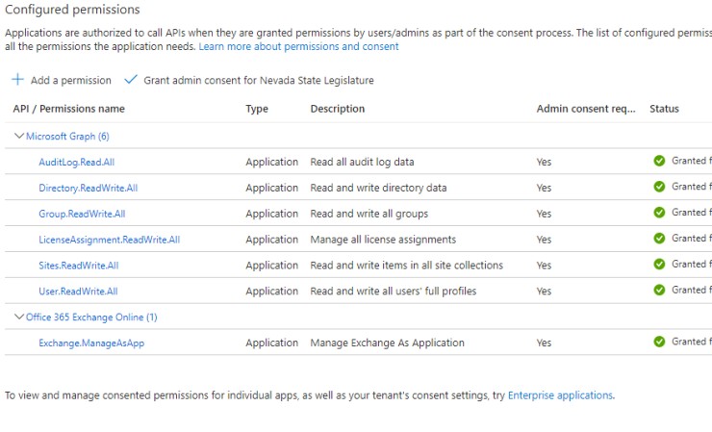Click the plus icon beside Add a permission
This screenshot has height=432, width=712.
click(17, 80)
